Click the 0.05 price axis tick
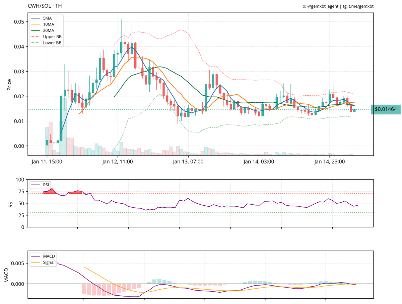Screen dimensions: 402x304 coord(19,22)
